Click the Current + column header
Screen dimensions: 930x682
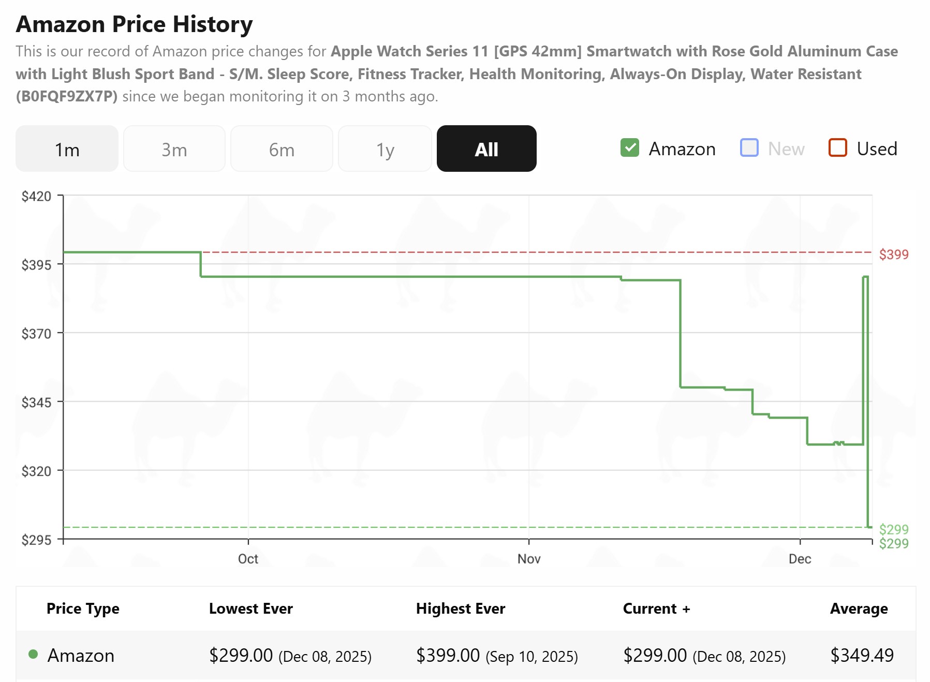pyautogui.click(x=656, y=609)
